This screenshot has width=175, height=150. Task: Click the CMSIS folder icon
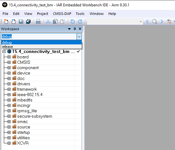tap(14, 62)
